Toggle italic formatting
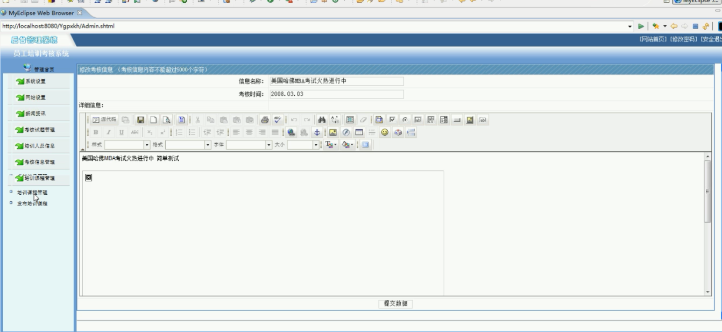722x332 pixels. click(x=110, y=132)
